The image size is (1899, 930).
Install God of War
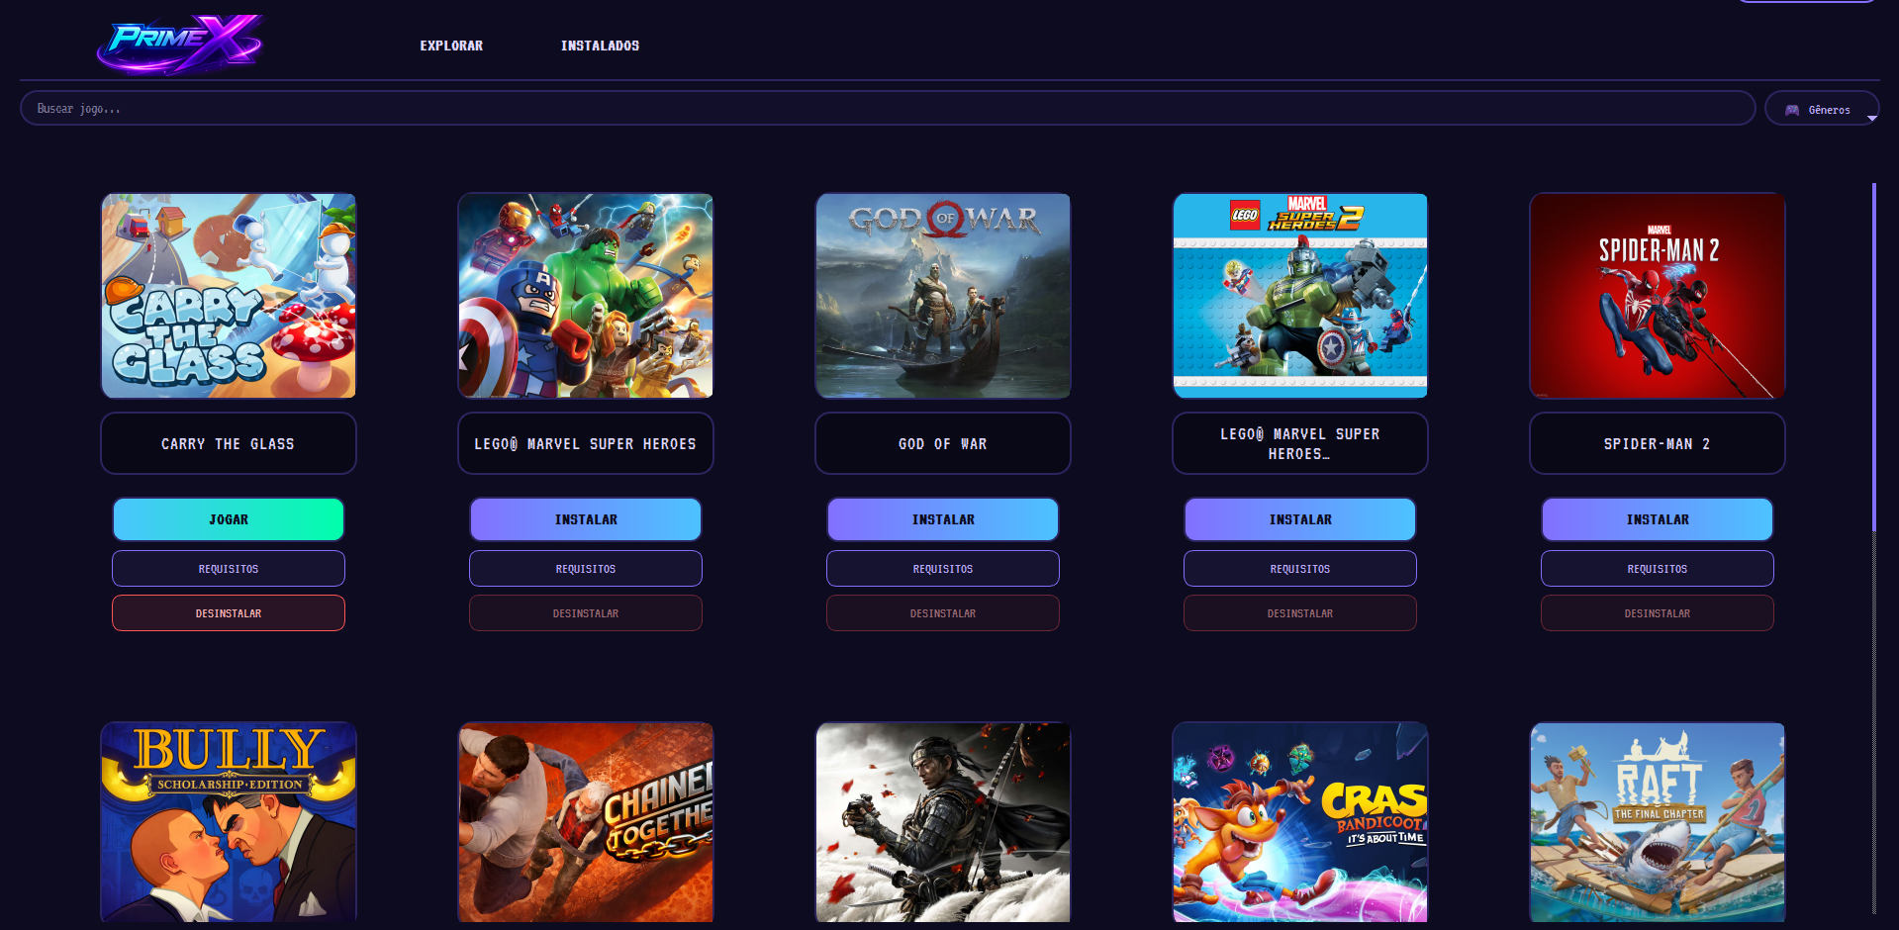point(943,519)
